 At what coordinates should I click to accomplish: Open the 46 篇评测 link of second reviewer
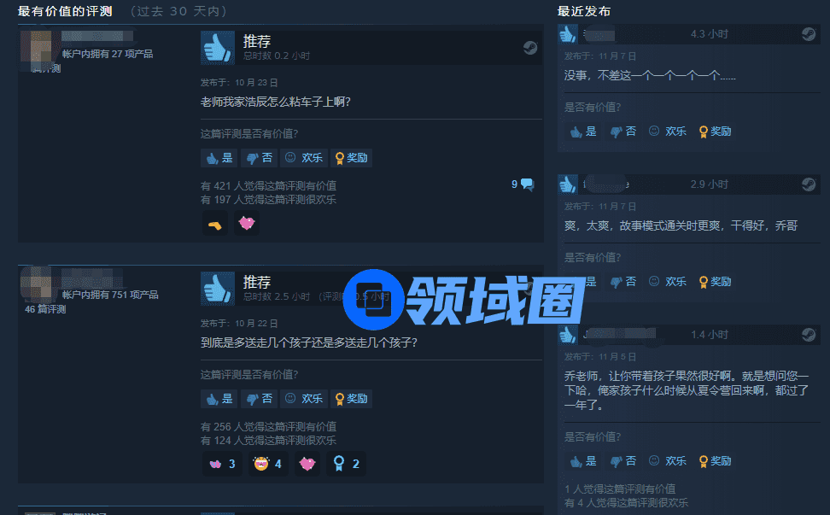click(x=45, y=309)
